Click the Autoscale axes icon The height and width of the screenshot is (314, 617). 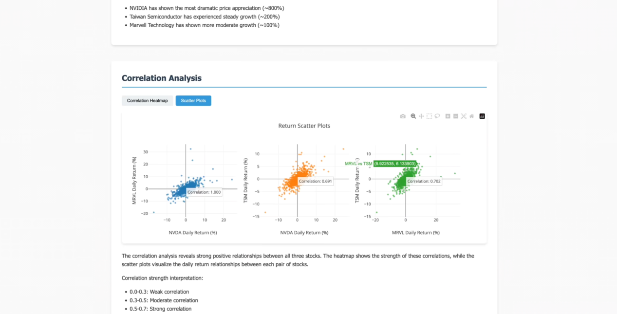(x=464, y=116)
